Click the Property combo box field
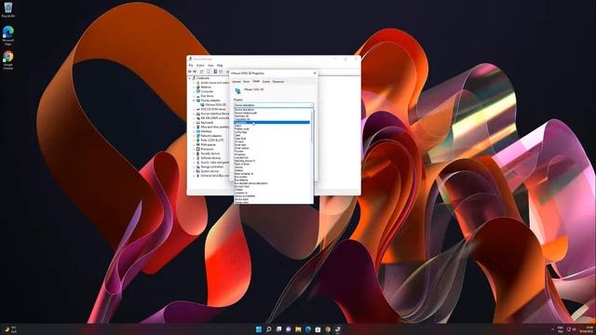Image resolution: width=596 pixels, height=335 pixels. (274, 105)
